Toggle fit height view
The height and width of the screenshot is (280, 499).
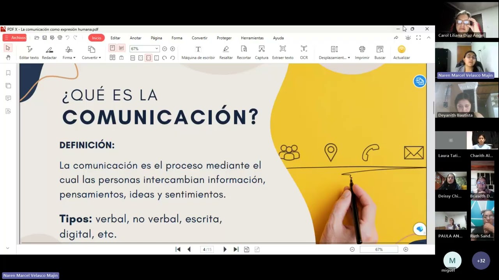[157, 58]
